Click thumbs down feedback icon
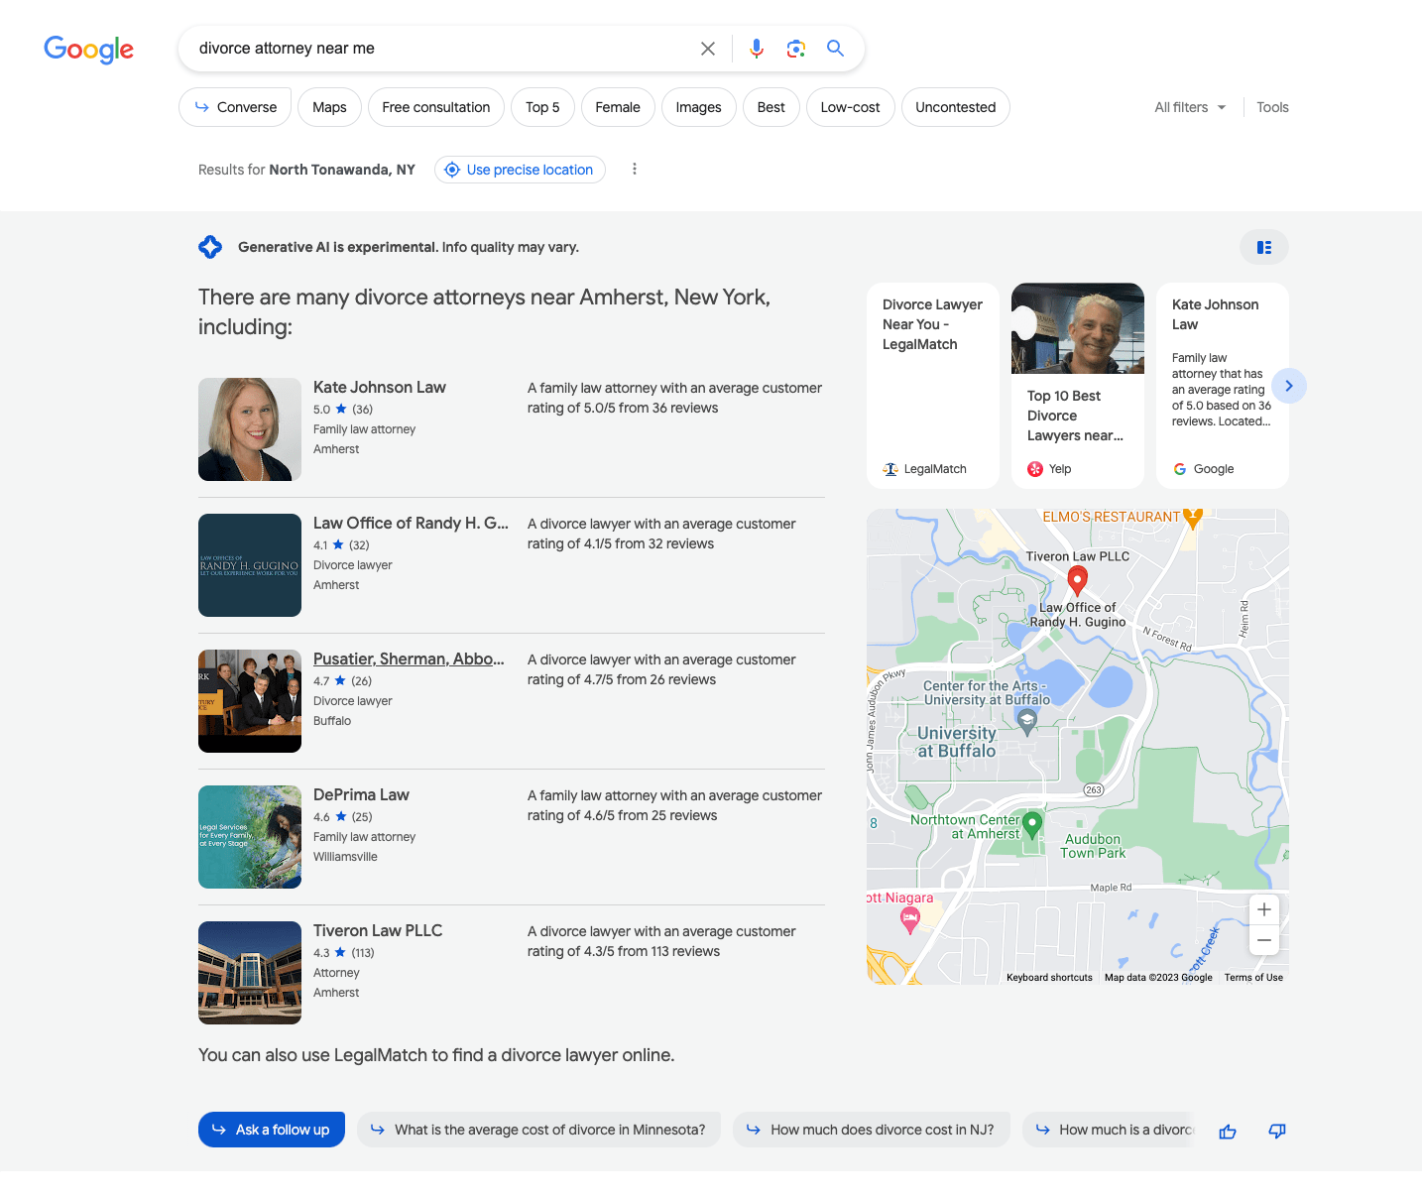Image resolution: width=1422 pixels, height=1198 pixels. (x=1277, y=1132)
